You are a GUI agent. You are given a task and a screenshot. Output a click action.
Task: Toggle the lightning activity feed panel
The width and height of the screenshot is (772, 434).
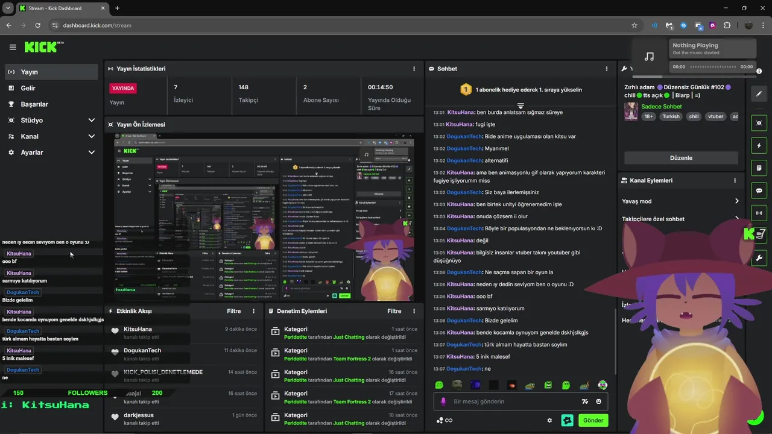[759, 145]
